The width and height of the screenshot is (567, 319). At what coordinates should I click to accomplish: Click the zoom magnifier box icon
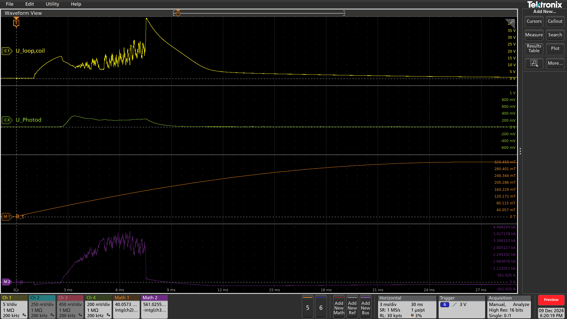[x=534, y=63]
